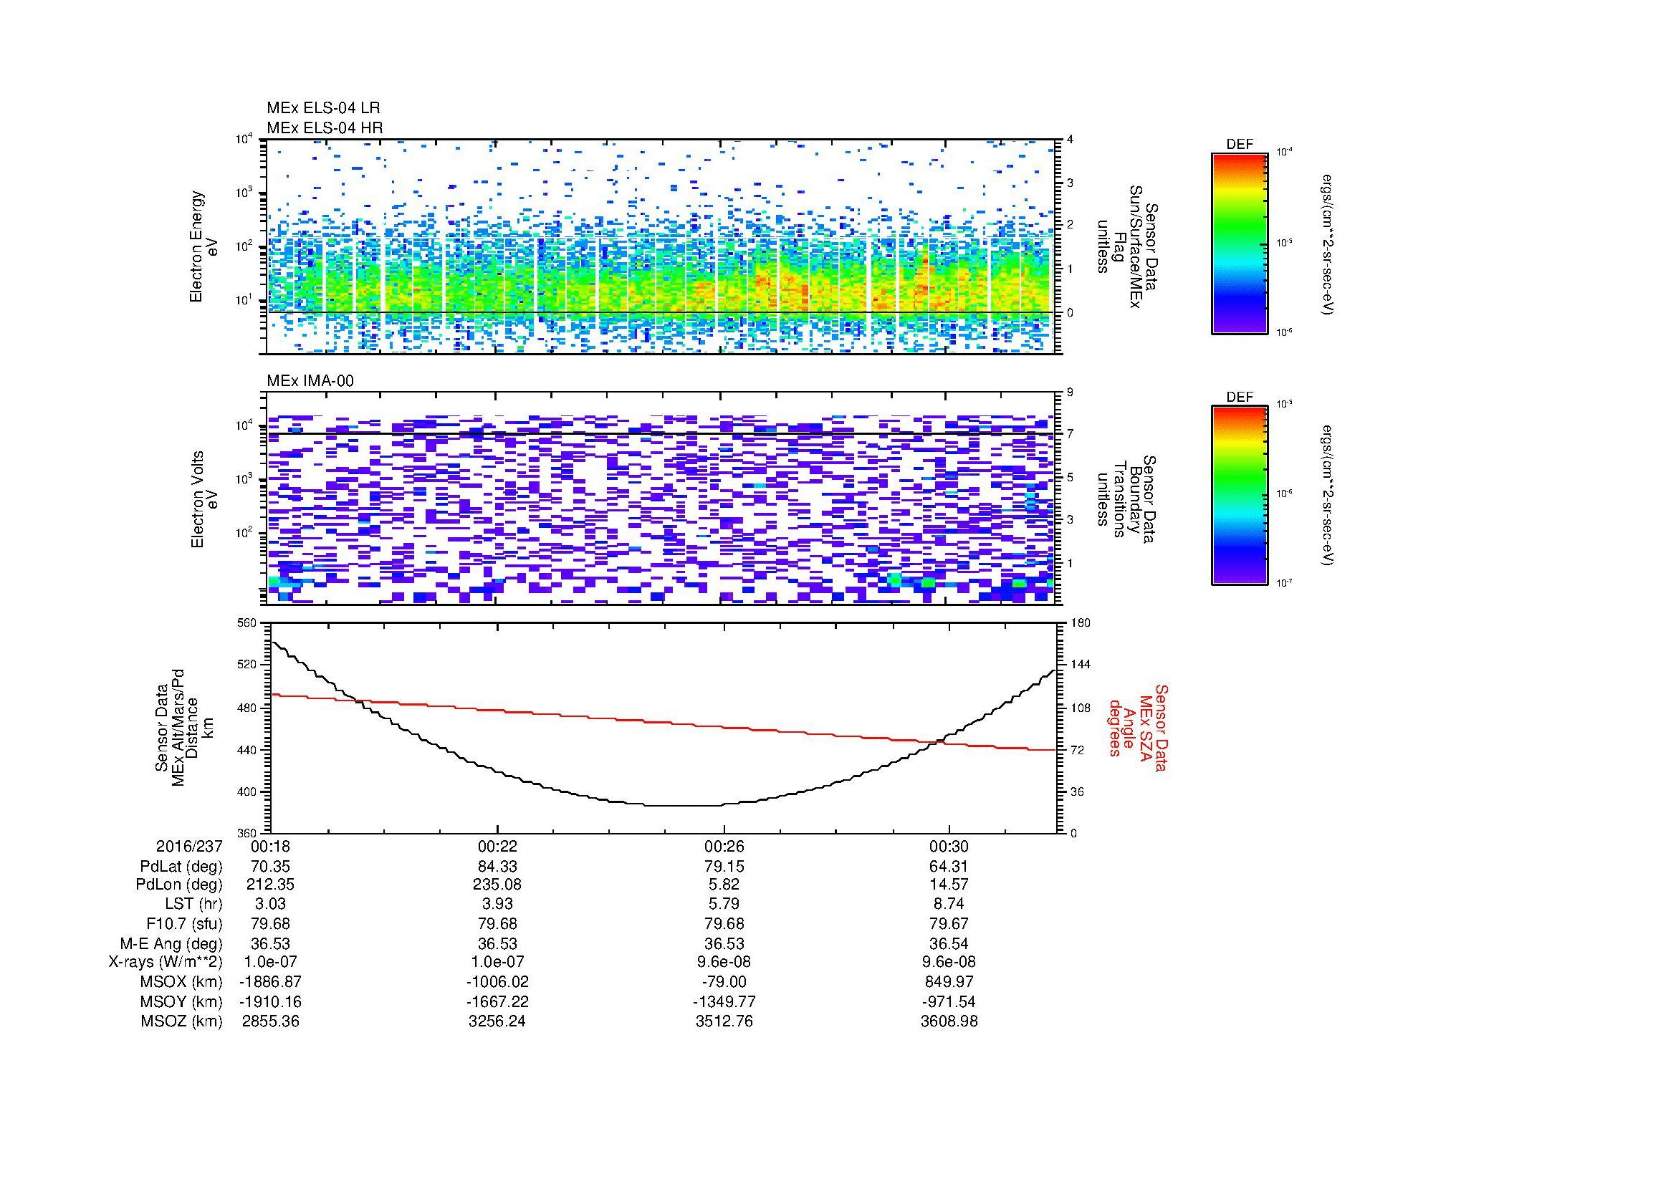Click the Electron Energy eV axis label
Viewport: 1676px width, 1184px height.
[204, 246]
